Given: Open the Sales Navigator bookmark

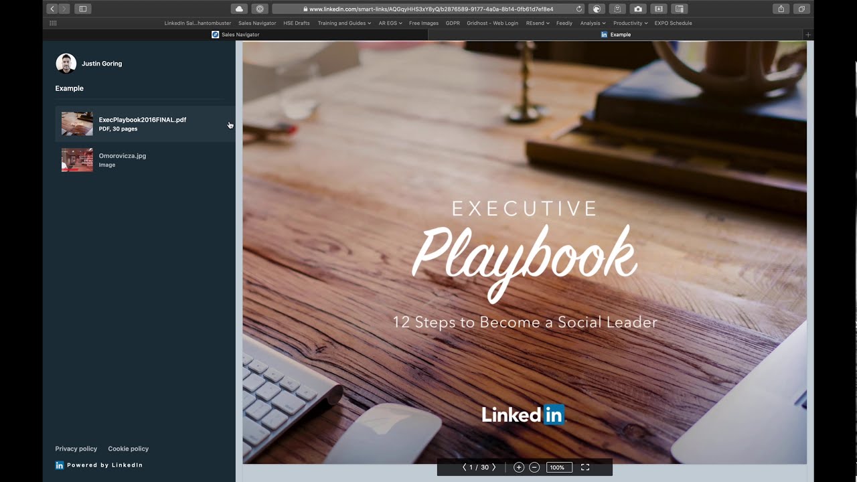Looking at the screenshot, I should click(257, 23).
